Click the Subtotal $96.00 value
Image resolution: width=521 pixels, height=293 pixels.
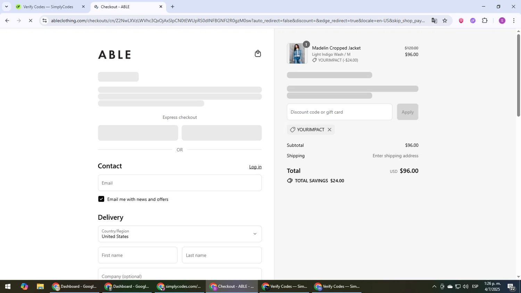click(x=412, y=145)
